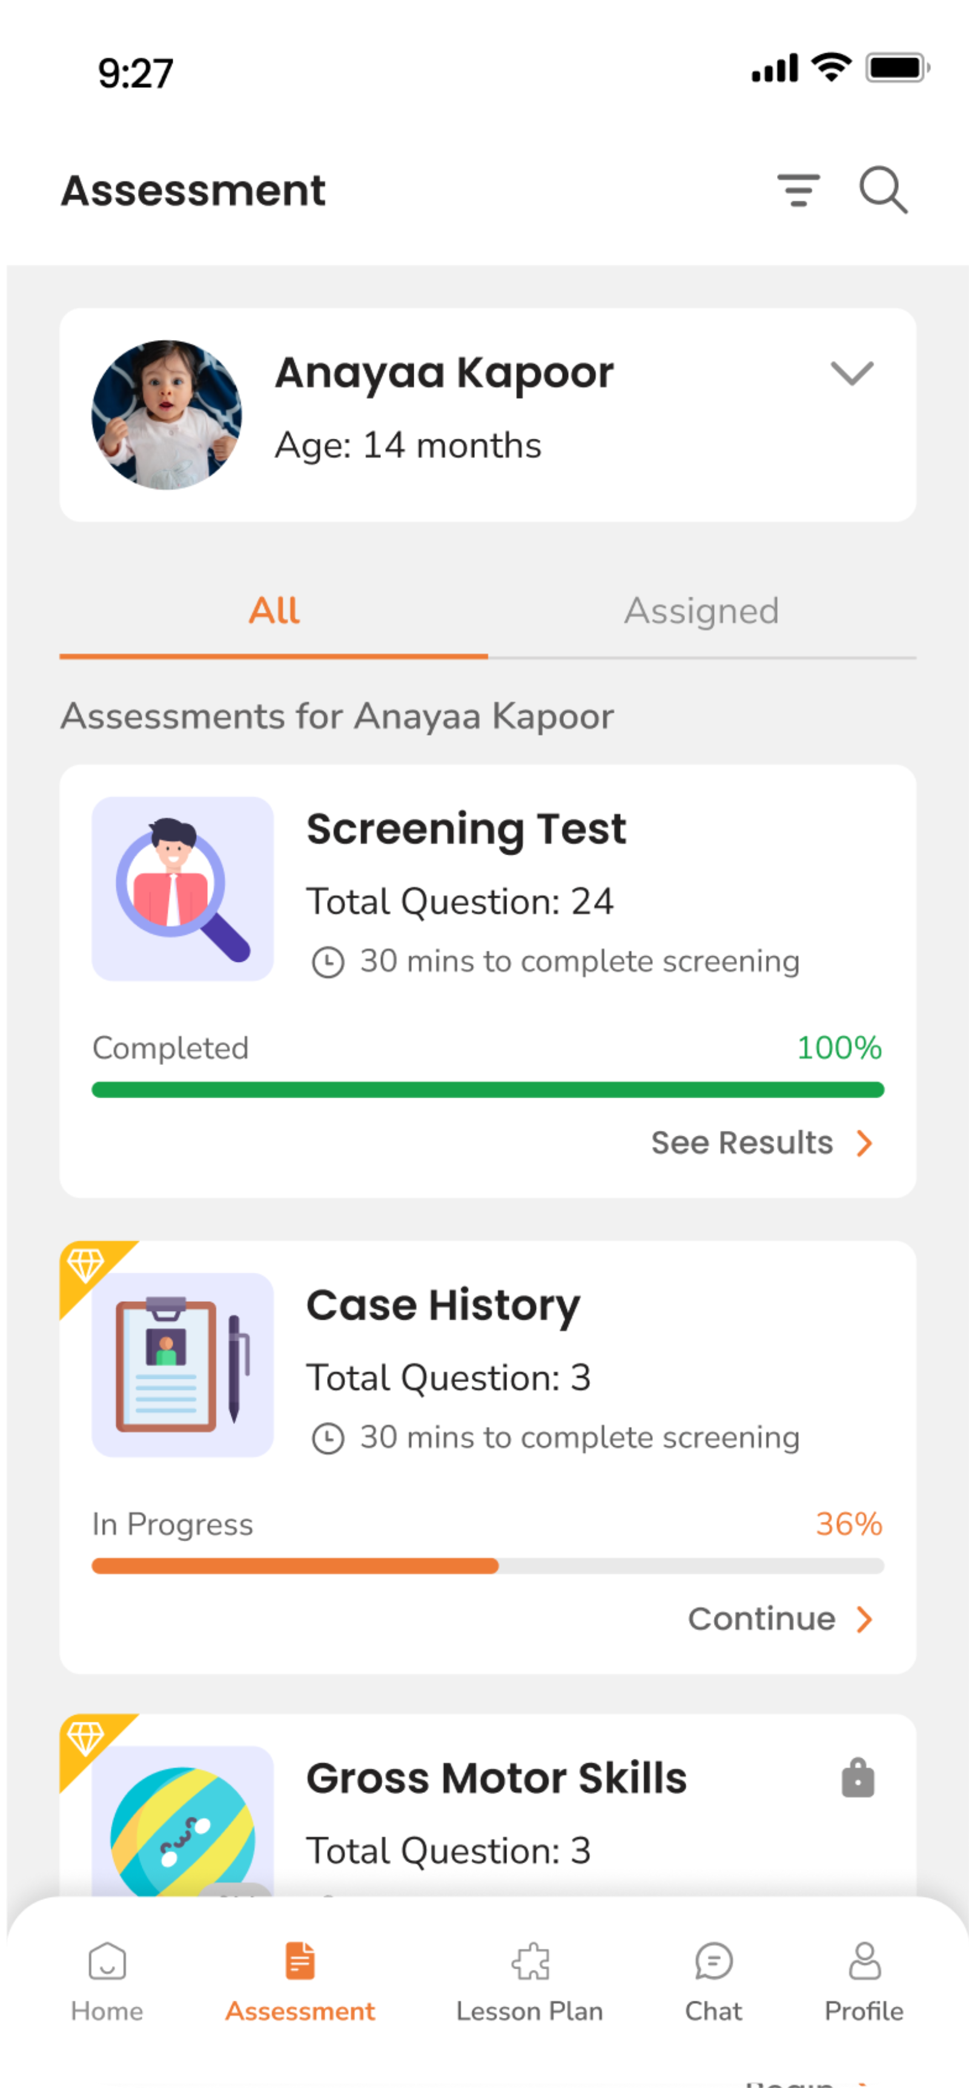This screenshot has height=2088, width=969.
Task: Tap the Screening Test illustration thumbnail
Action: click(x=182, y=889)
